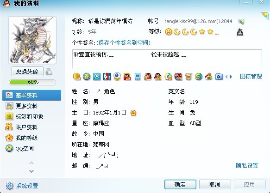The image size is (270, 193).
Task: Open the 隐私设置 link
Action: tap(247, 165)
